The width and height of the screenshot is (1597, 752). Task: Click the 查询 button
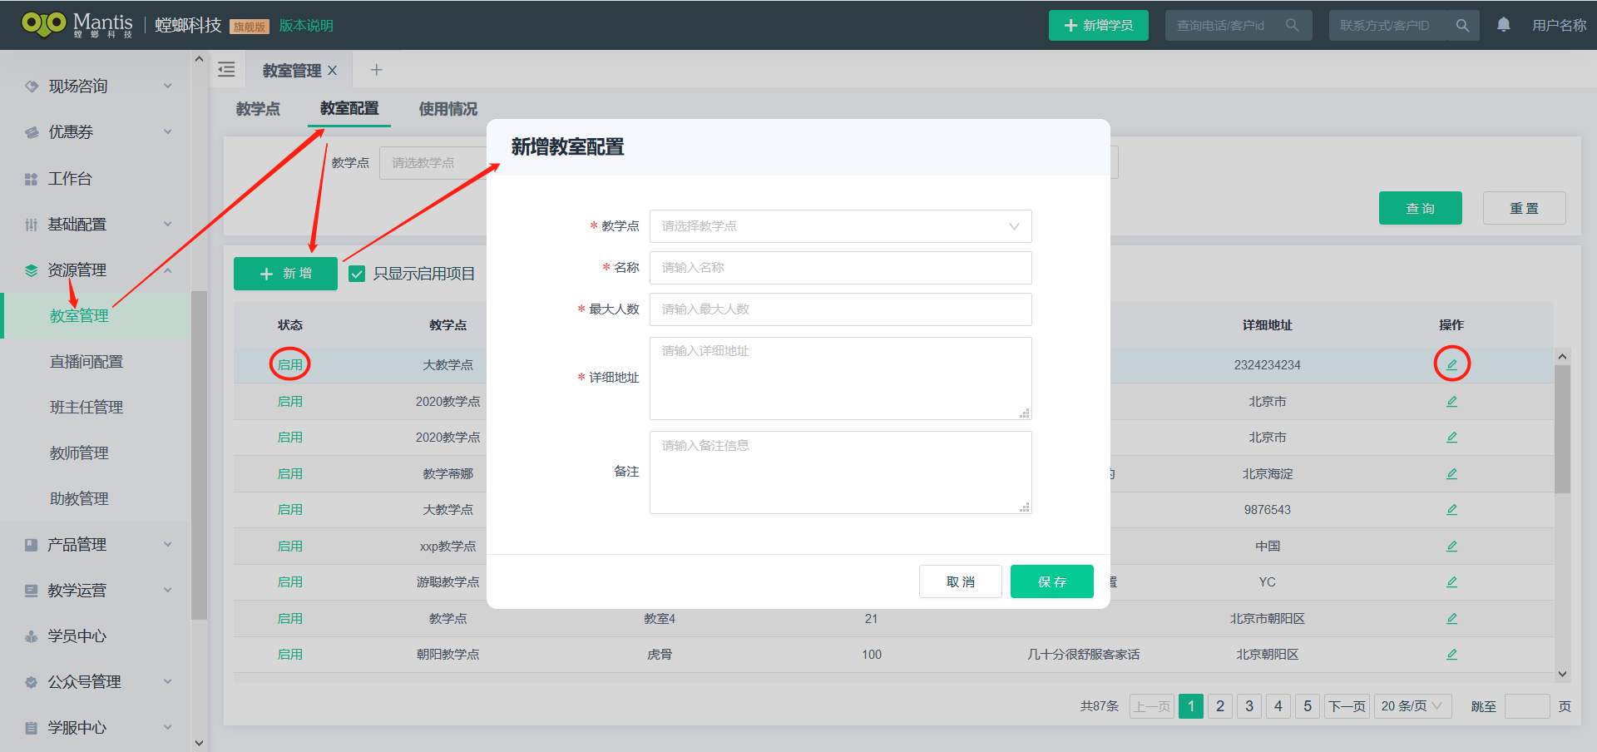tap(1421, 208)
